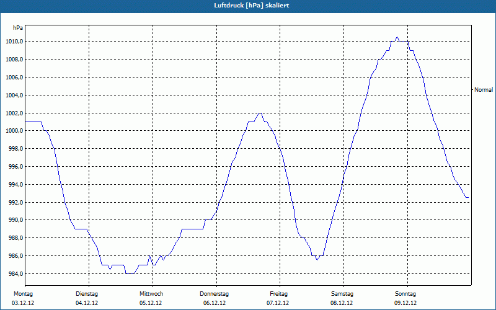Select the 'Samstag' day label

342,294
